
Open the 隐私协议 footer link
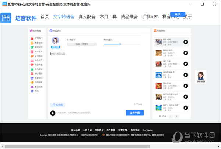[x=99, y=130]
